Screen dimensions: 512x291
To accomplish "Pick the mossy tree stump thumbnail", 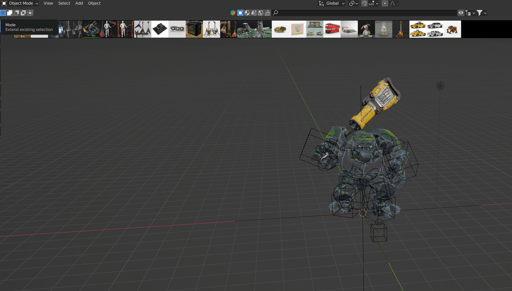I will (246, 29).
